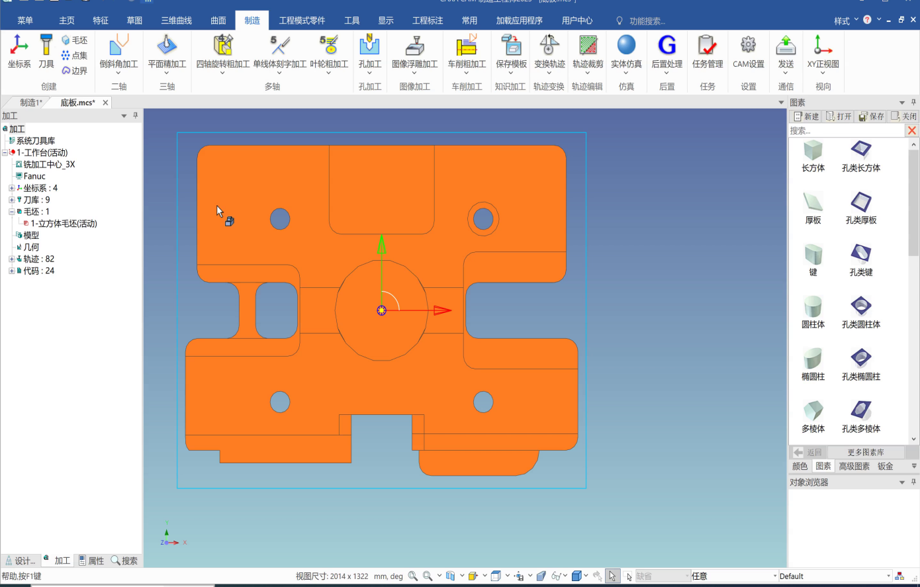Switch to XY正视图 front view
Screen dimensions: 920x587
pyautogui.click(x=823, y=52)
